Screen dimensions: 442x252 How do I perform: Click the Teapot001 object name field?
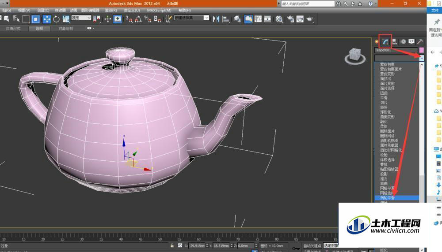coord(396,50)
